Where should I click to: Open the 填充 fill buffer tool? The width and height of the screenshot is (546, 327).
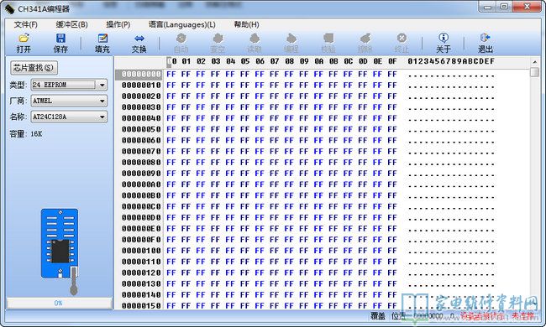click(102, 43)
